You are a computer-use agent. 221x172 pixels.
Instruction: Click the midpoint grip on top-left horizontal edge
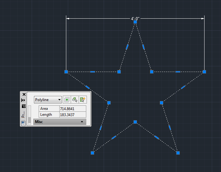[x=93, y=72]
